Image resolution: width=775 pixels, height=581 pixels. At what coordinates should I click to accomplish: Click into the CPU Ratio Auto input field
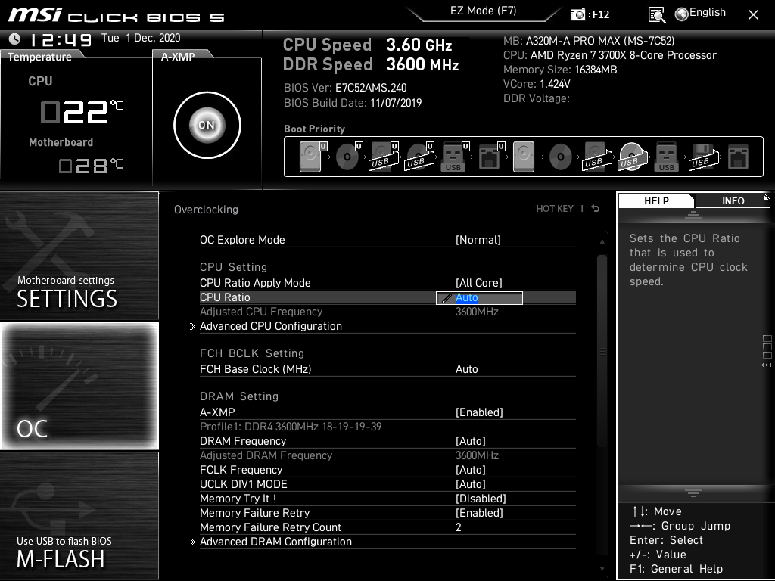tap(479, 298)
